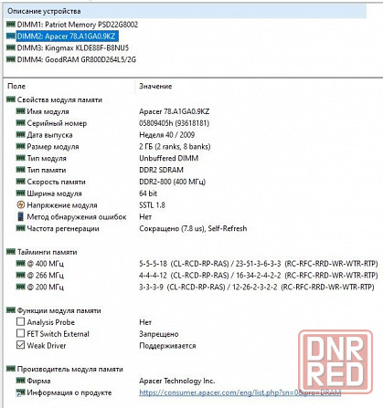Select value 64 bit
383x408 pixels.
coord(148,194)
